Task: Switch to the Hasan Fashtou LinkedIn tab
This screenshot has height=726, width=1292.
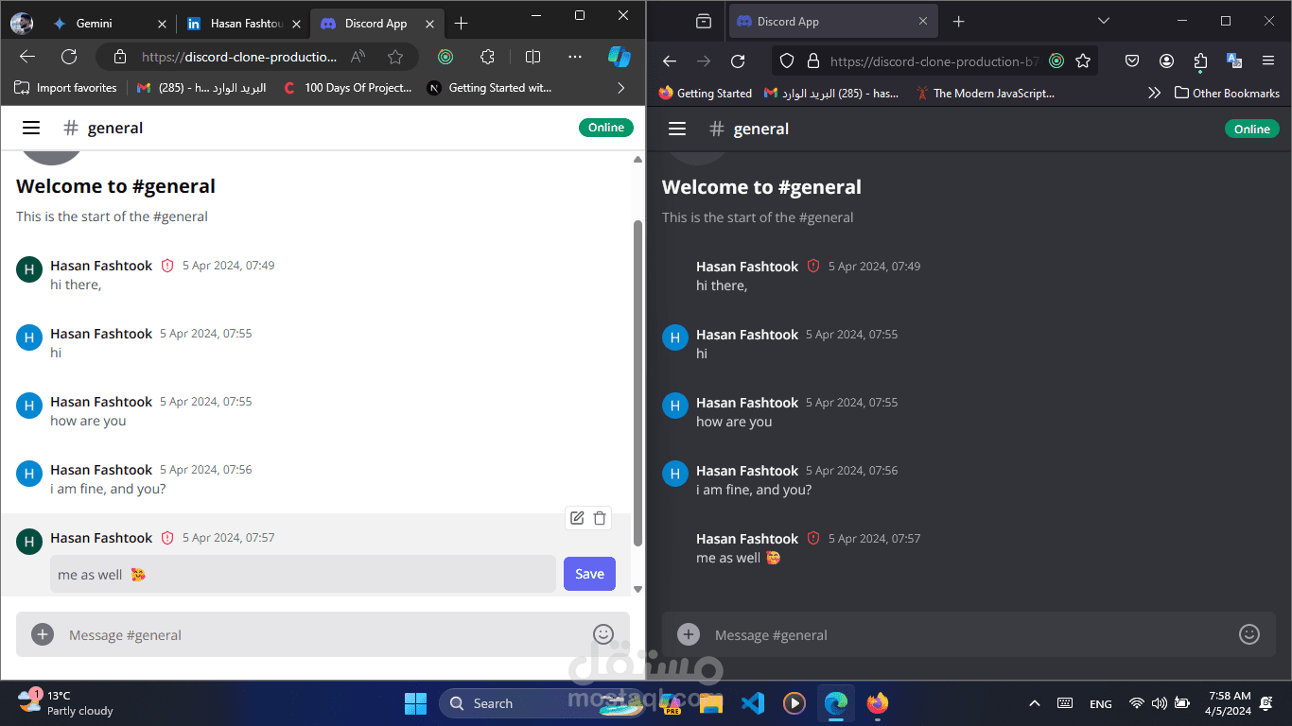Action: [244, 24]
